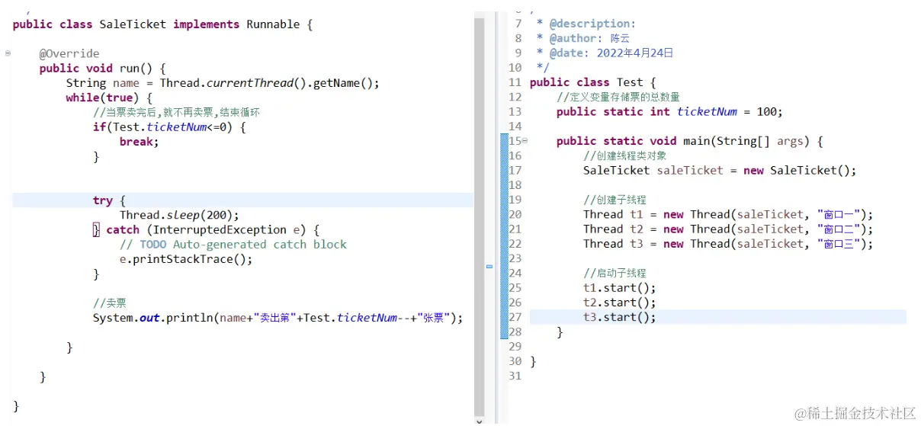The width and height of the screenshot is (921, 426).
Task: Click the t1.start(); statement
Action: point(620,288)
